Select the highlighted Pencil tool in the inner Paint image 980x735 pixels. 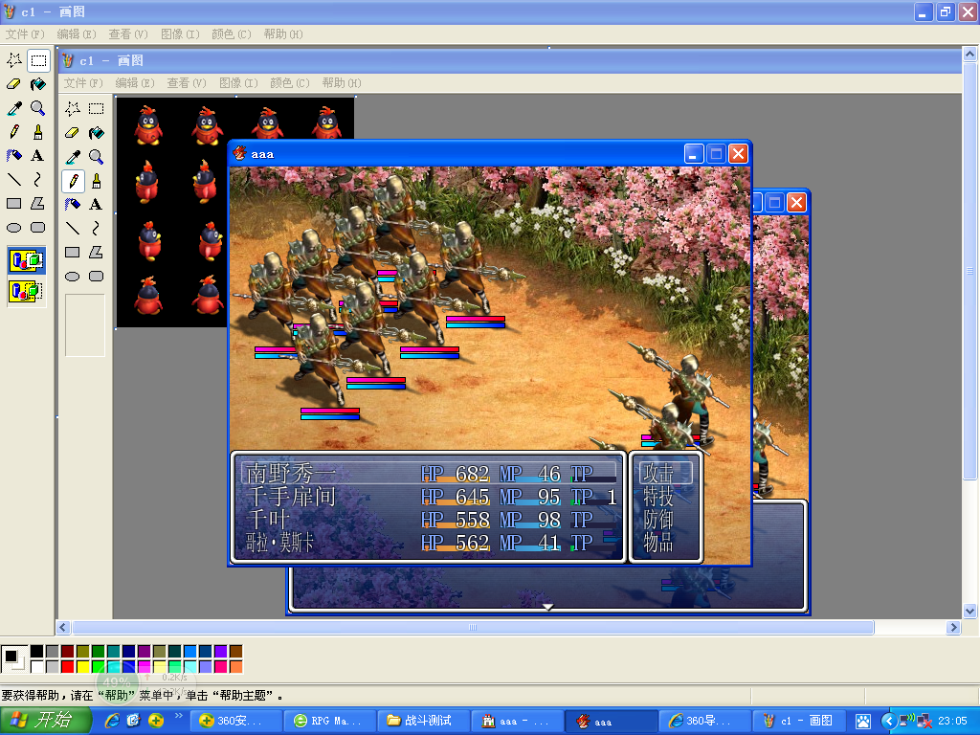pyautogui.click(x=73, y=181)
